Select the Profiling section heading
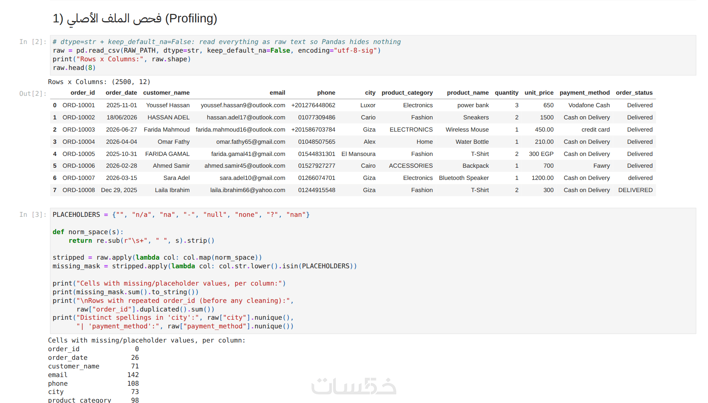The image size is (708, 403). coord(135,18)
